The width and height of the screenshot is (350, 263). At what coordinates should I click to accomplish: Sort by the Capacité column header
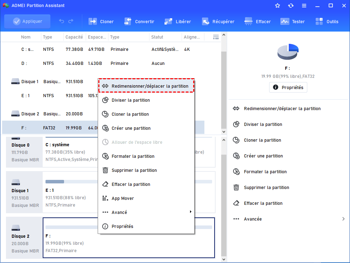[x=74, y=37]
